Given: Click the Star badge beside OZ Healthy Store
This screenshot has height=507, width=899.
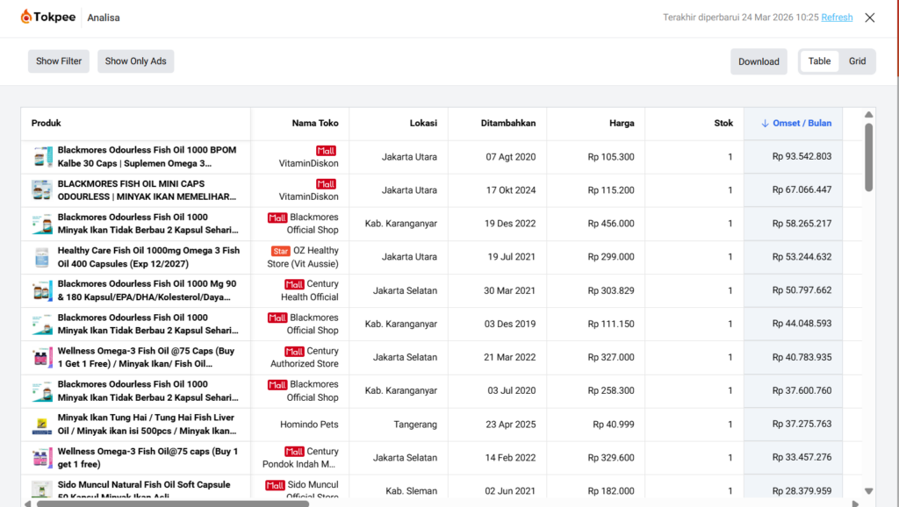Looking at the screenshot, I should click(280, 251).
